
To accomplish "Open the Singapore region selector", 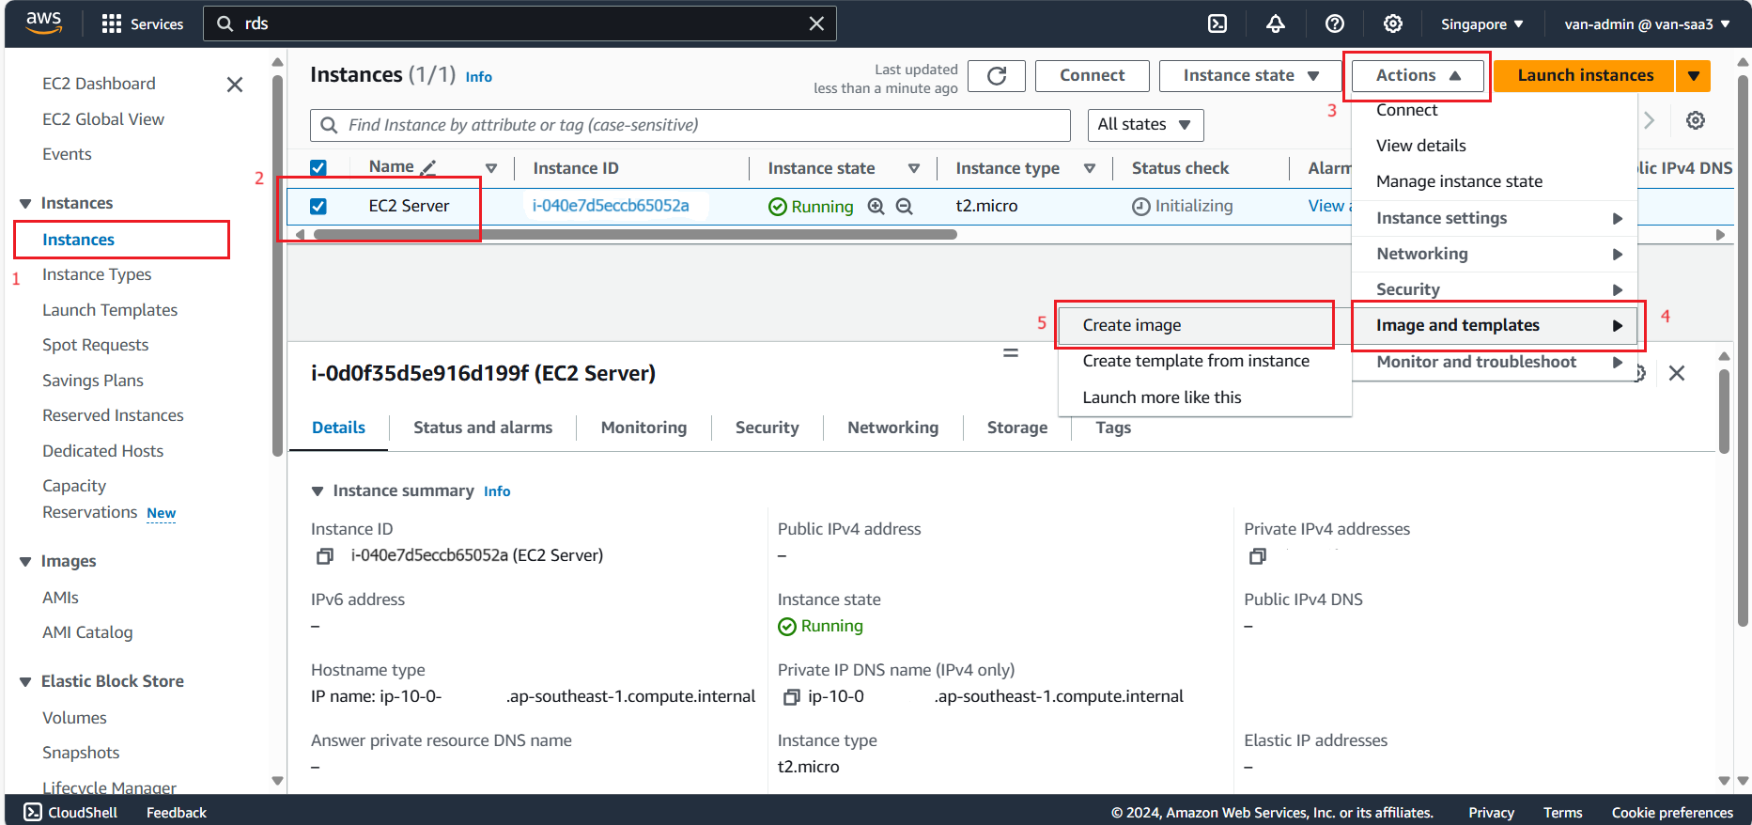I will point(1481,24).
